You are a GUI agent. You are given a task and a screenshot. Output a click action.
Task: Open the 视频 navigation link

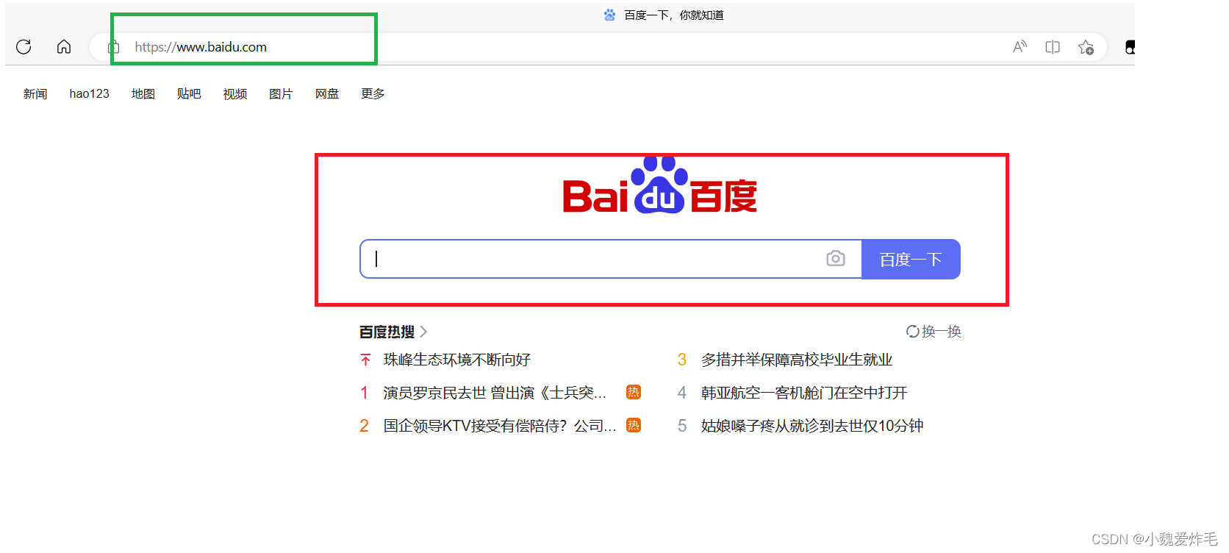click(235, 94)
